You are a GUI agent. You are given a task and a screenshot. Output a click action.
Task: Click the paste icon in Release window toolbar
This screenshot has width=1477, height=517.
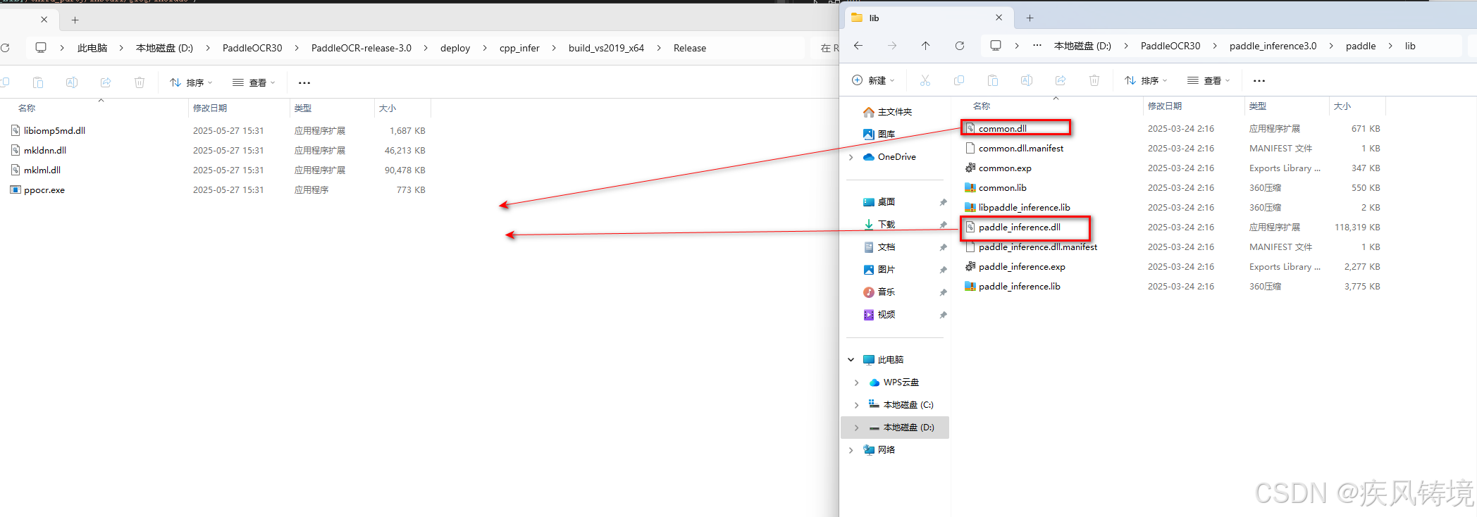[x=38, y=83]
